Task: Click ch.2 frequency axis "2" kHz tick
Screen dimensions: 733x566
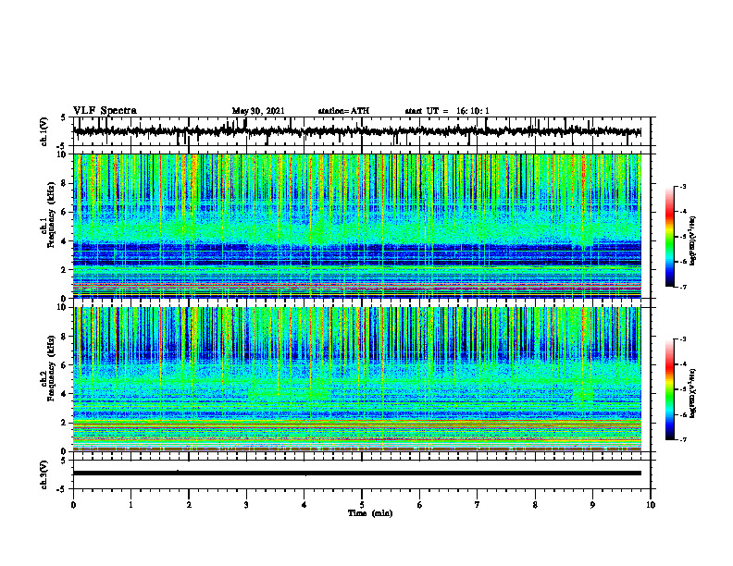Action: pyautogui.click(x=66, y=423)
